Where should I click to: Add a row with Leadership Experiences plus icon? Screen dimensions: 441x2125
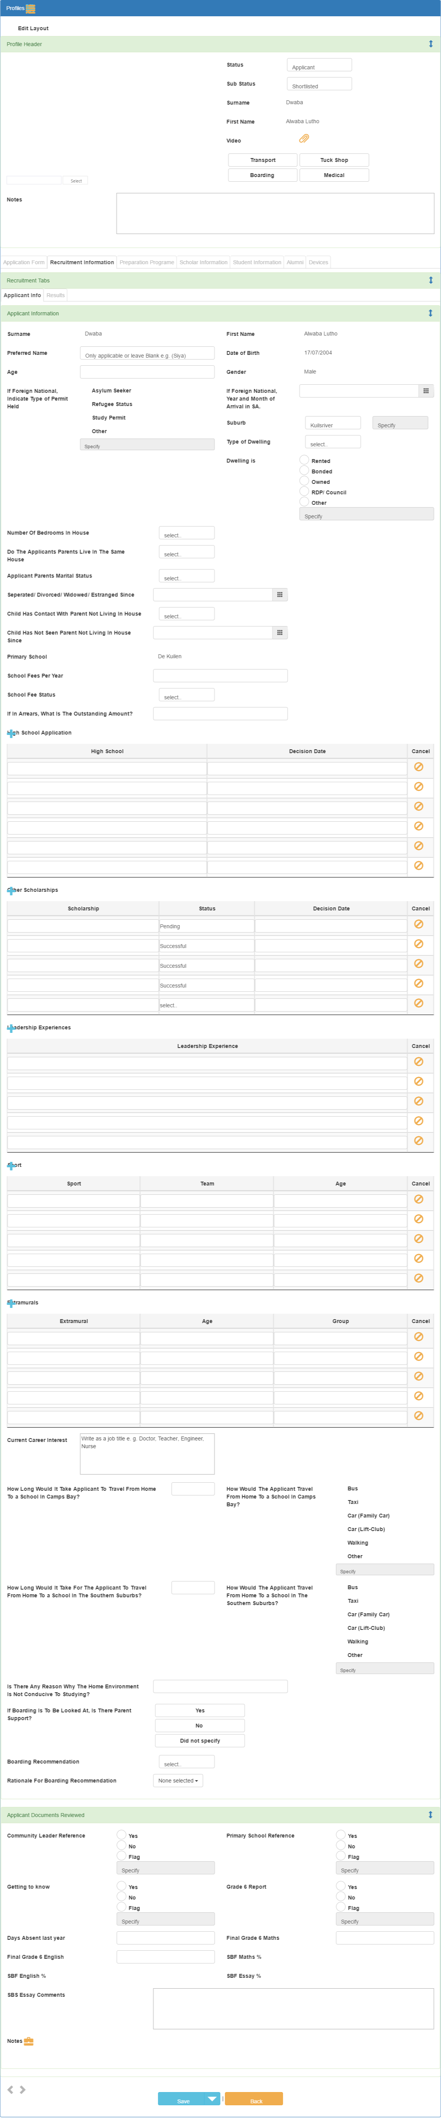point(11,1028)
